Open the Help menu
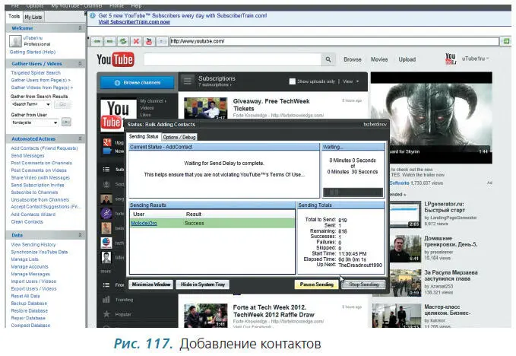 pos(136,6)
